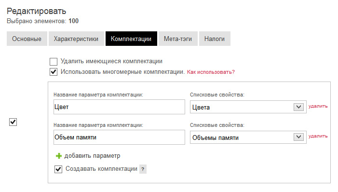Open the question mark help for Создавать комплектации

143,169
